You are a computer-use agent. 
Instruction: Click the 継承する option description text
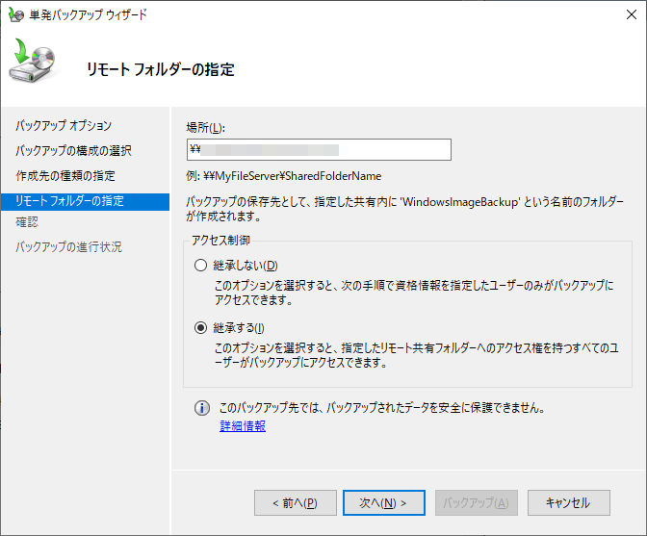pyautogui.click(x=416, y=355)
